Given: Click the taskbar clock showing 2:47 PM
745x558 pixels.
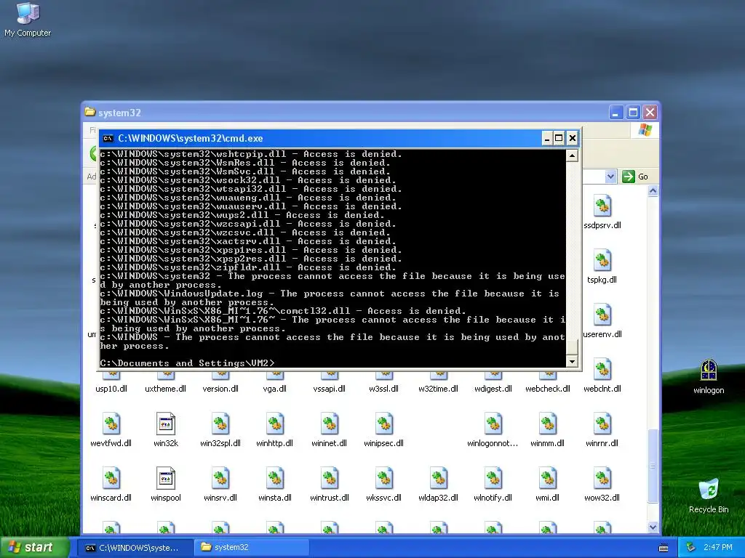Looking at the screenshot, I should pos(718,548).
